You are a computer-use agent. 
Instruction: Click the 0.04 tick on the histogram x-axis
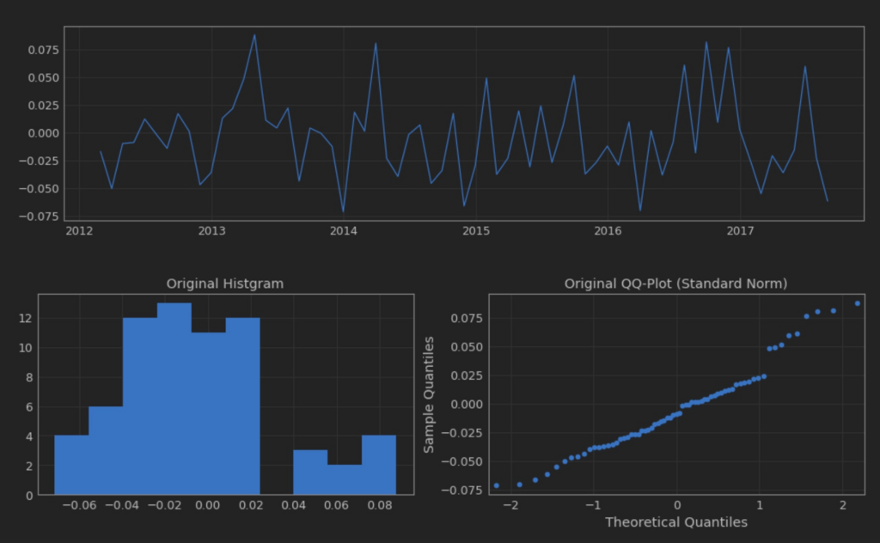pos(294,505)
